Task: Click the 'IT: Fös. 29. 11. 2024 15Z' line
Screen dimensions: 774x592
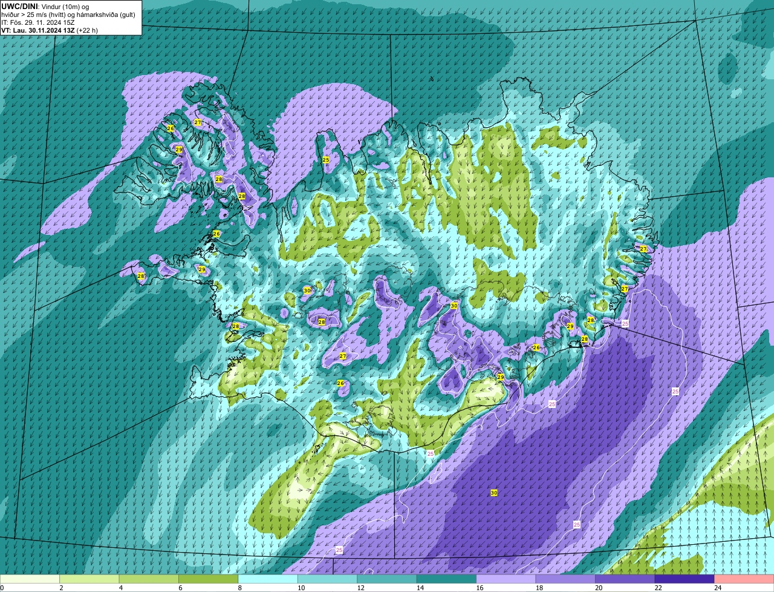Action: pyautogui.click(x=38, y=22)
